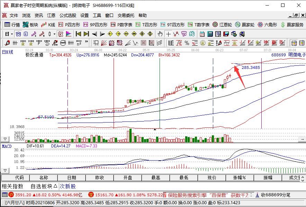Click the 复权 (price adjustment) toolbar icon

(x=61, y=34)
